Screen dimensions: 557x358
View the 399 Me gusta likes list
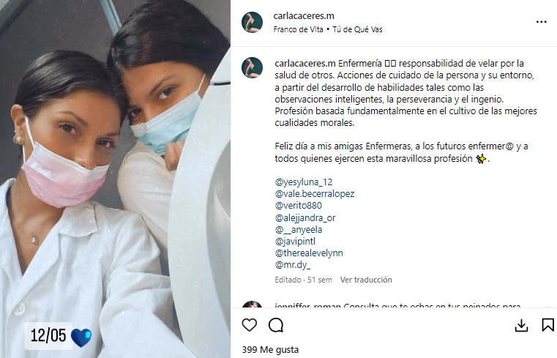tap(270, 350)
